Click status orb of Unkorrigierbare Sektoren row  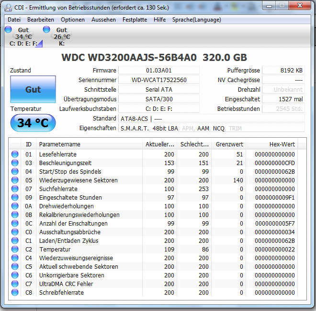tap(15, 275)
